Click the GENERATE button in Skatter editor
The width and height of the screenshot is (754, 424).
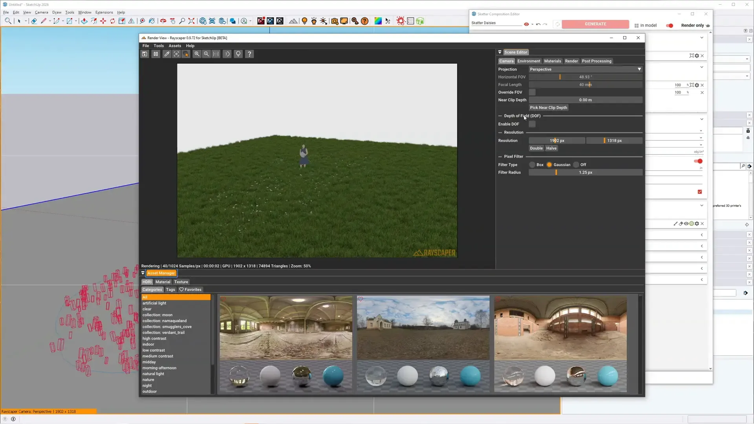tap(595, 24)
